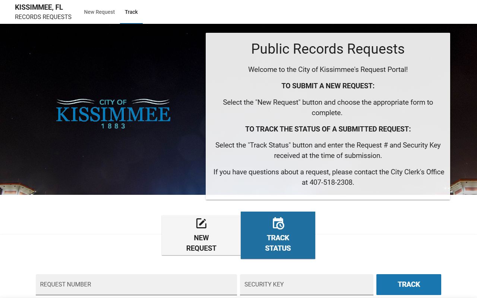Click the pencil edit icon on New Request
The height and width of the screenshot is (298, 477).
[x=201, y=223]
